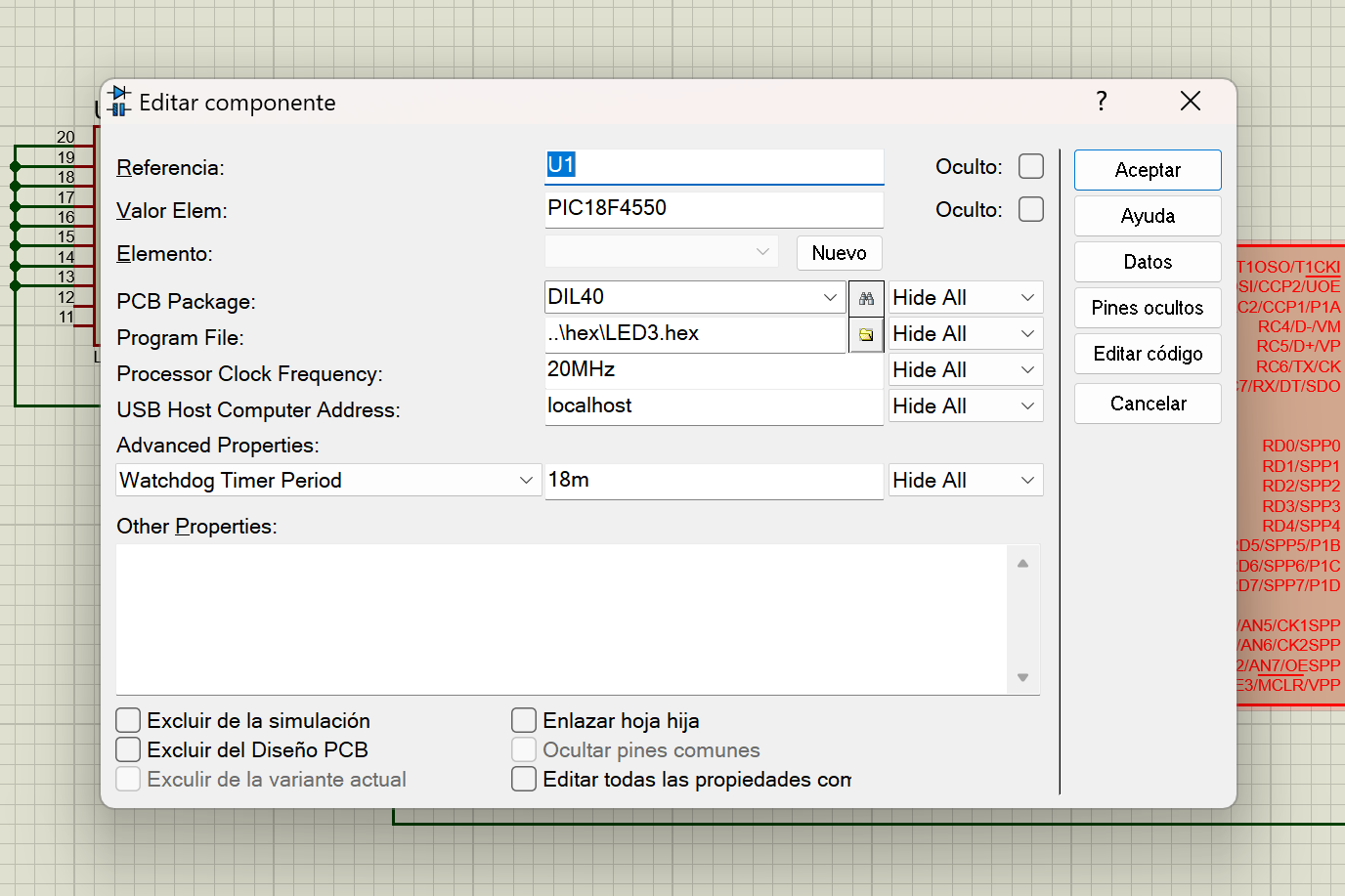
Task: Click the 18m Watchdog value field
Action: (x=715, y=481)
